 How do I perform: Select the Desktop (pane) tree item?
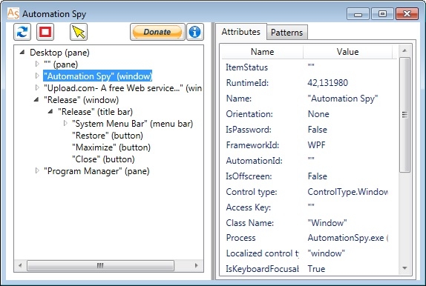pos(59,53)
